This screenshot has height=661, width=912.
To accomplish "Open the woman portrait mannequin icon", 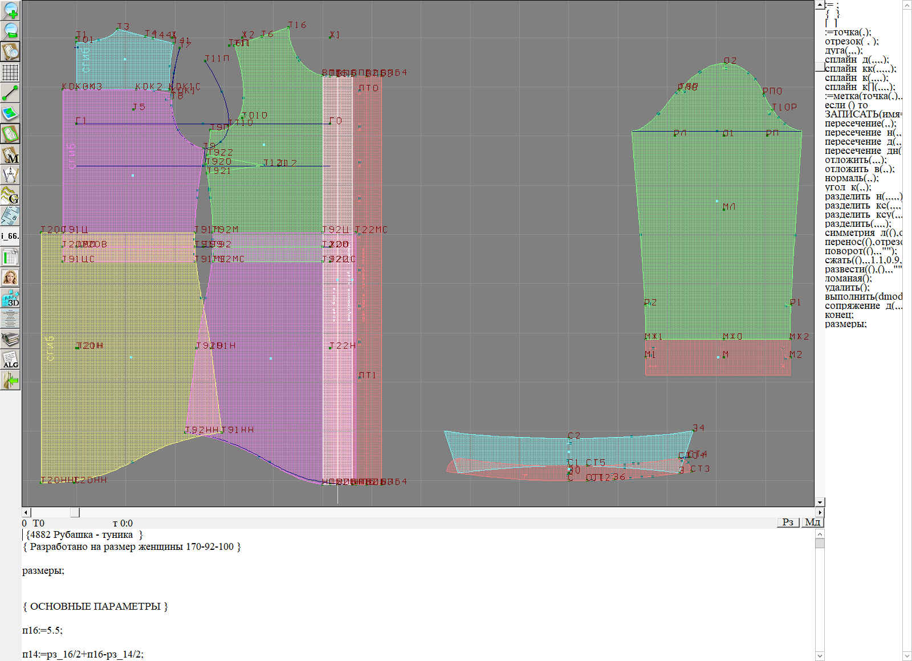I will [x=10, y=278].
